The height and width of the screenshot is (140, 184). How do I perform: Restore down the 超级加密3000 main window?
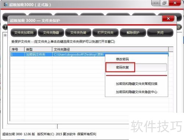point(164,3)
